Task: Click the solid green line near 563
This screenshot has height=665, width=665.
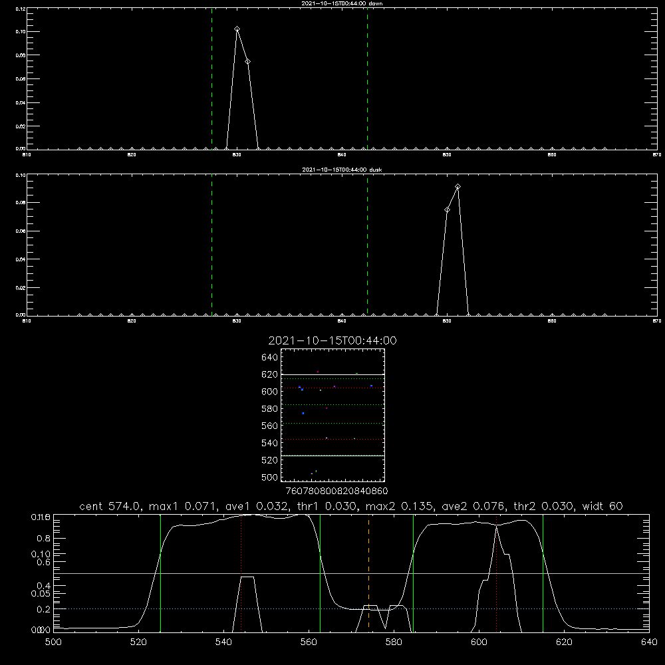Action: coord(321,573)
